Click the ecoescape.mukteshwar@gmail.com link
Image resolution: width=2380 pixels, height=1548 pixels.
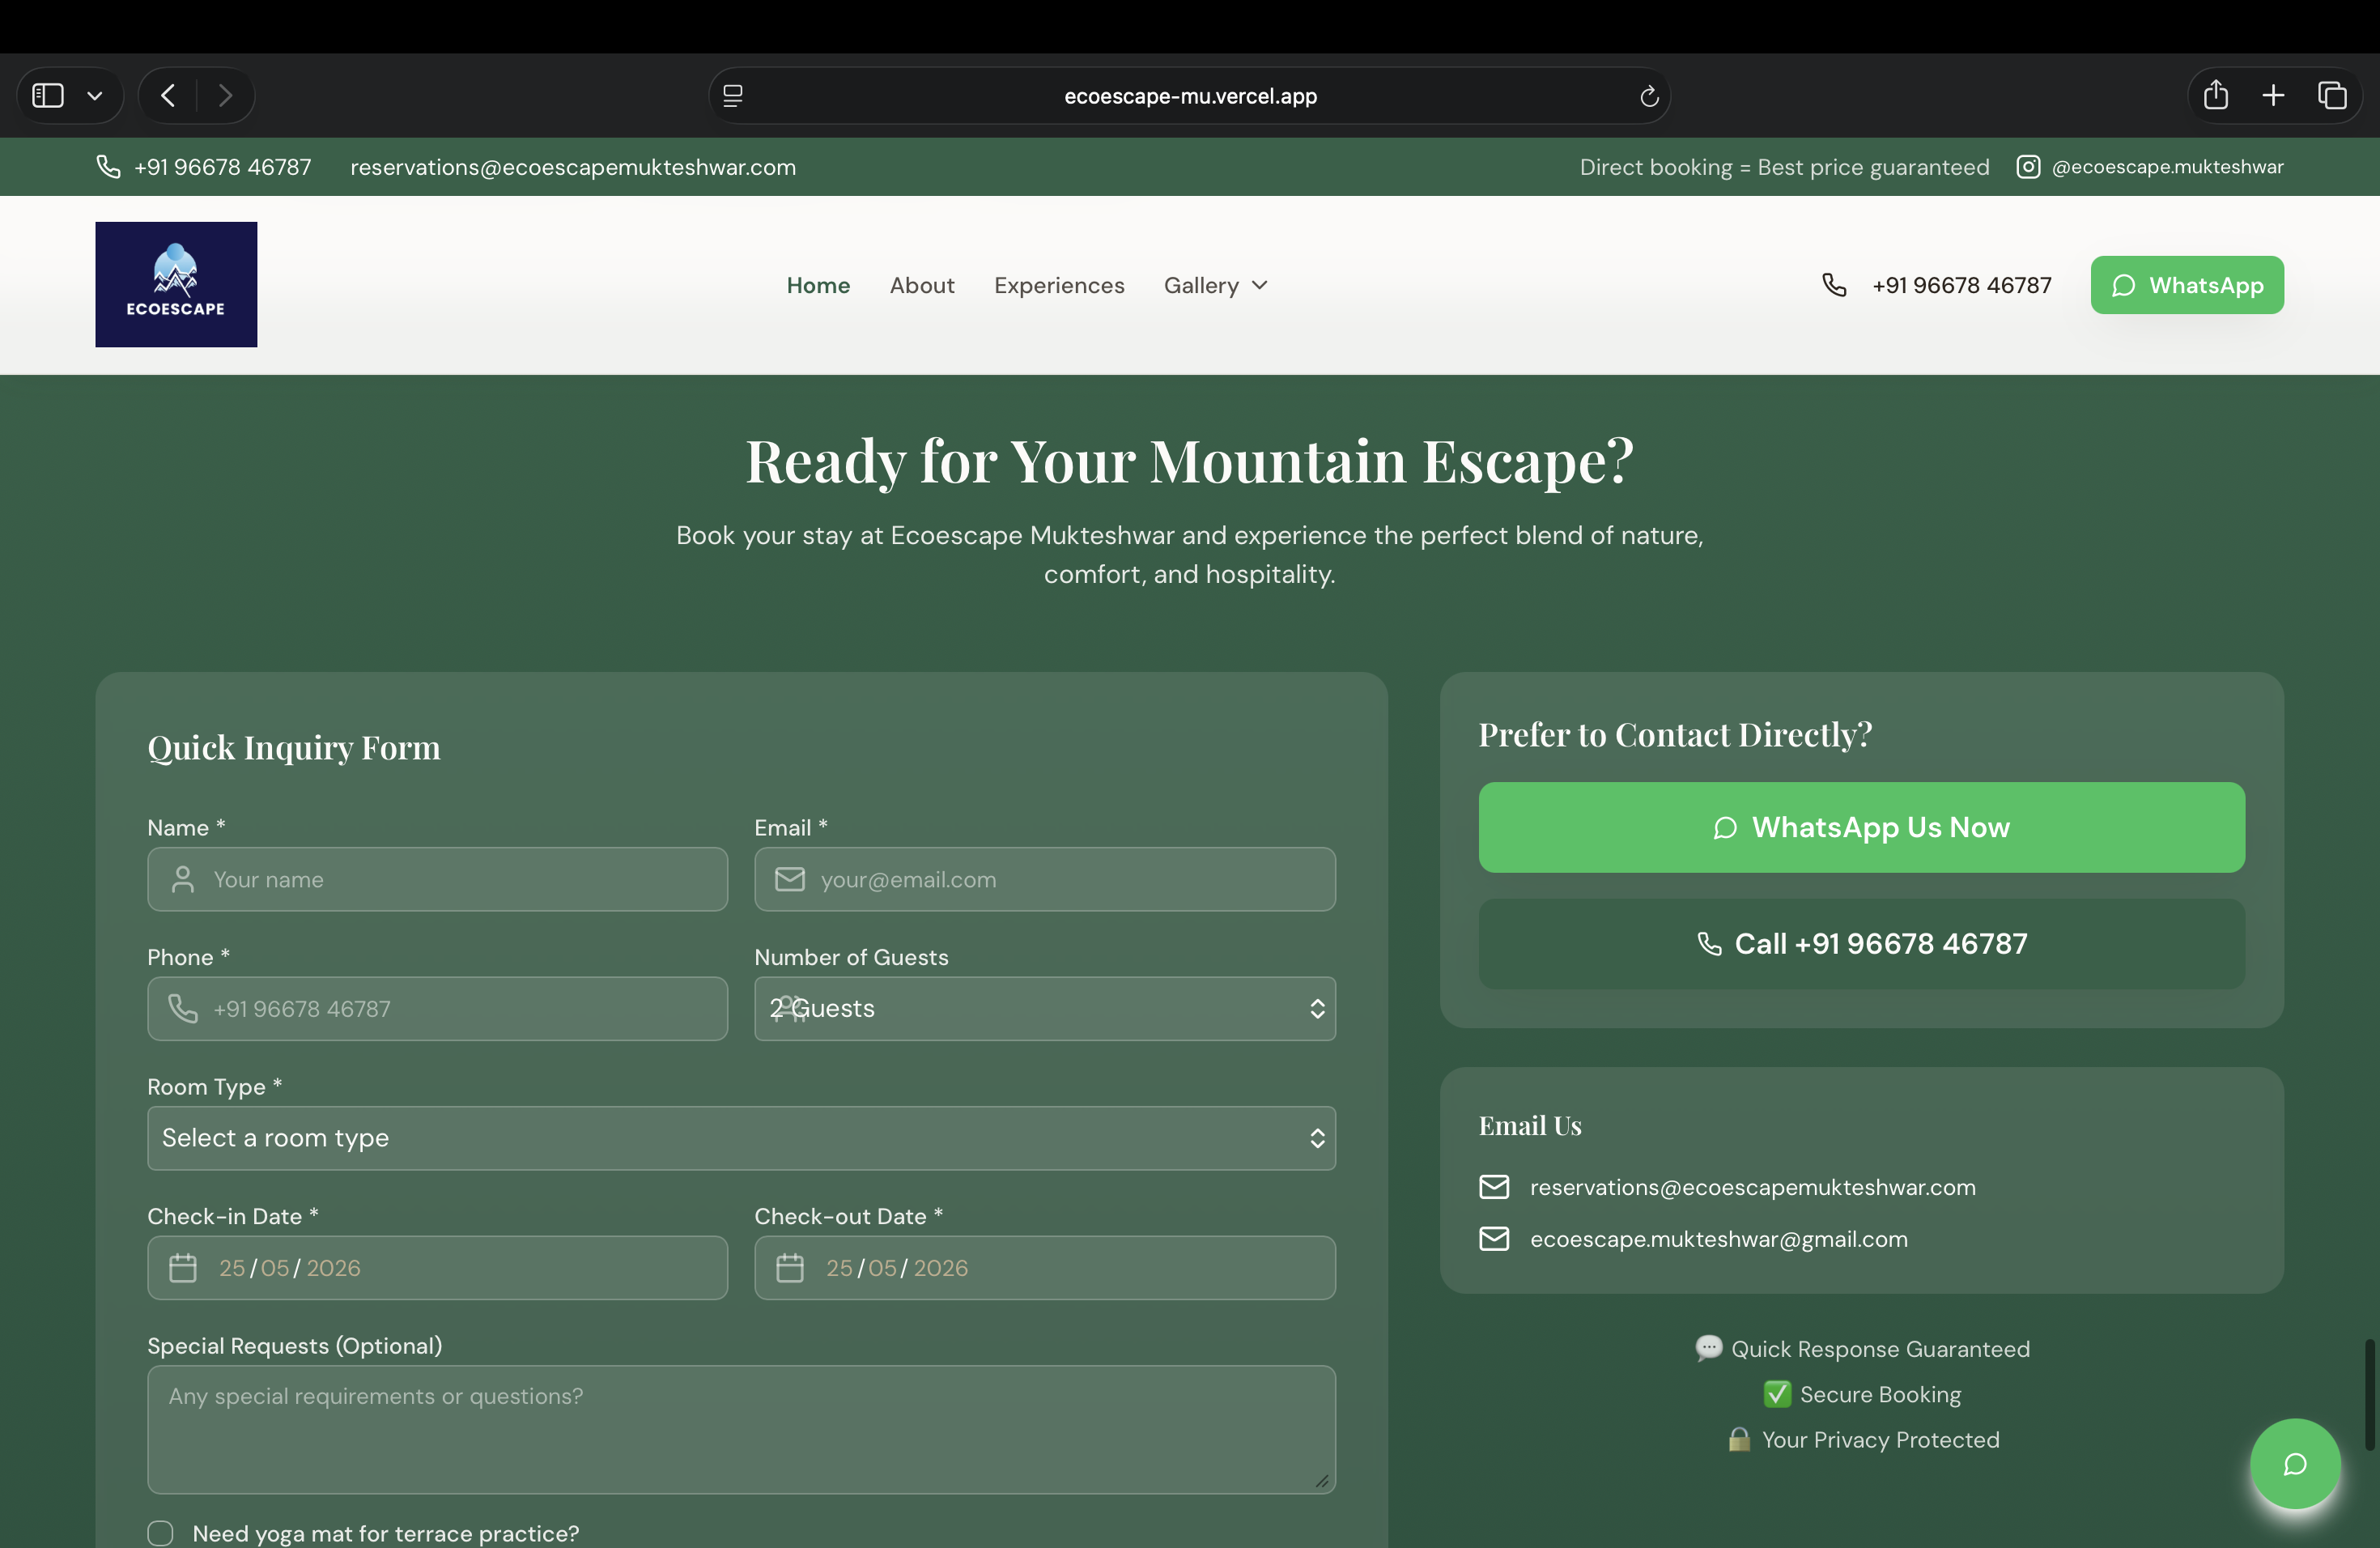1718,1239
